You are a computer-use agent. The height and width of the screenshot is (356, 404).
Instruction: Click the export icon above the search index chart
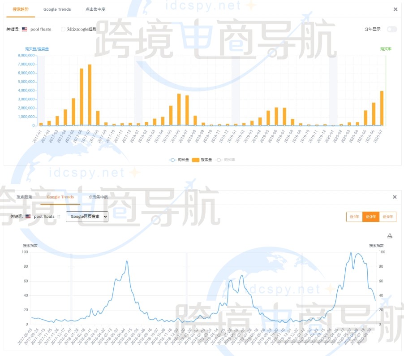tap(390, 235)
